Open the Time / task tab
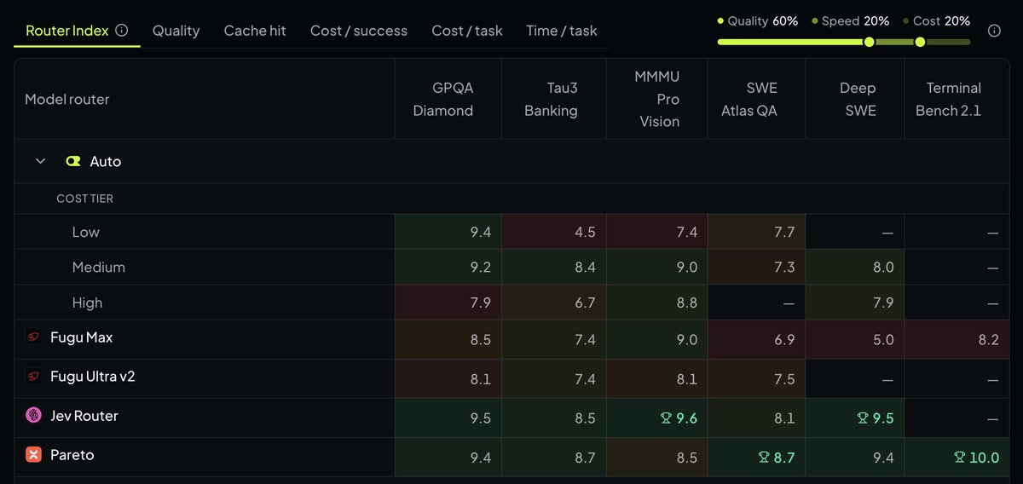Viewport: 1023px width, 484px height. point(562,31)
